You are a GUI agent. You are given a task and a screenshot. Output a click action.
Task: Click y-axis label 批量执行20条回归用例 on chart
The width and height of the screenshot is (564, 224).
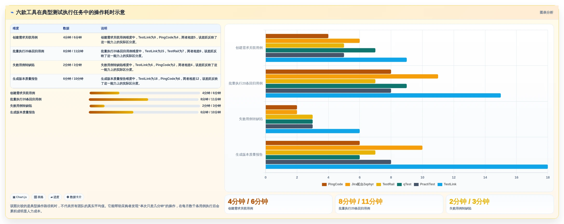(246, 83)
